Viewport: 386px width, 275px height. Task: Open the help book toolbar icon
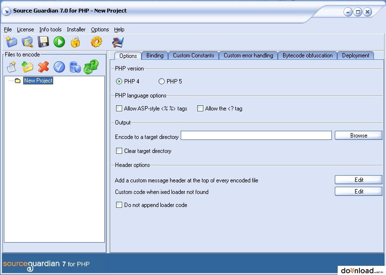pyautogui.click(x=118, y=42)
